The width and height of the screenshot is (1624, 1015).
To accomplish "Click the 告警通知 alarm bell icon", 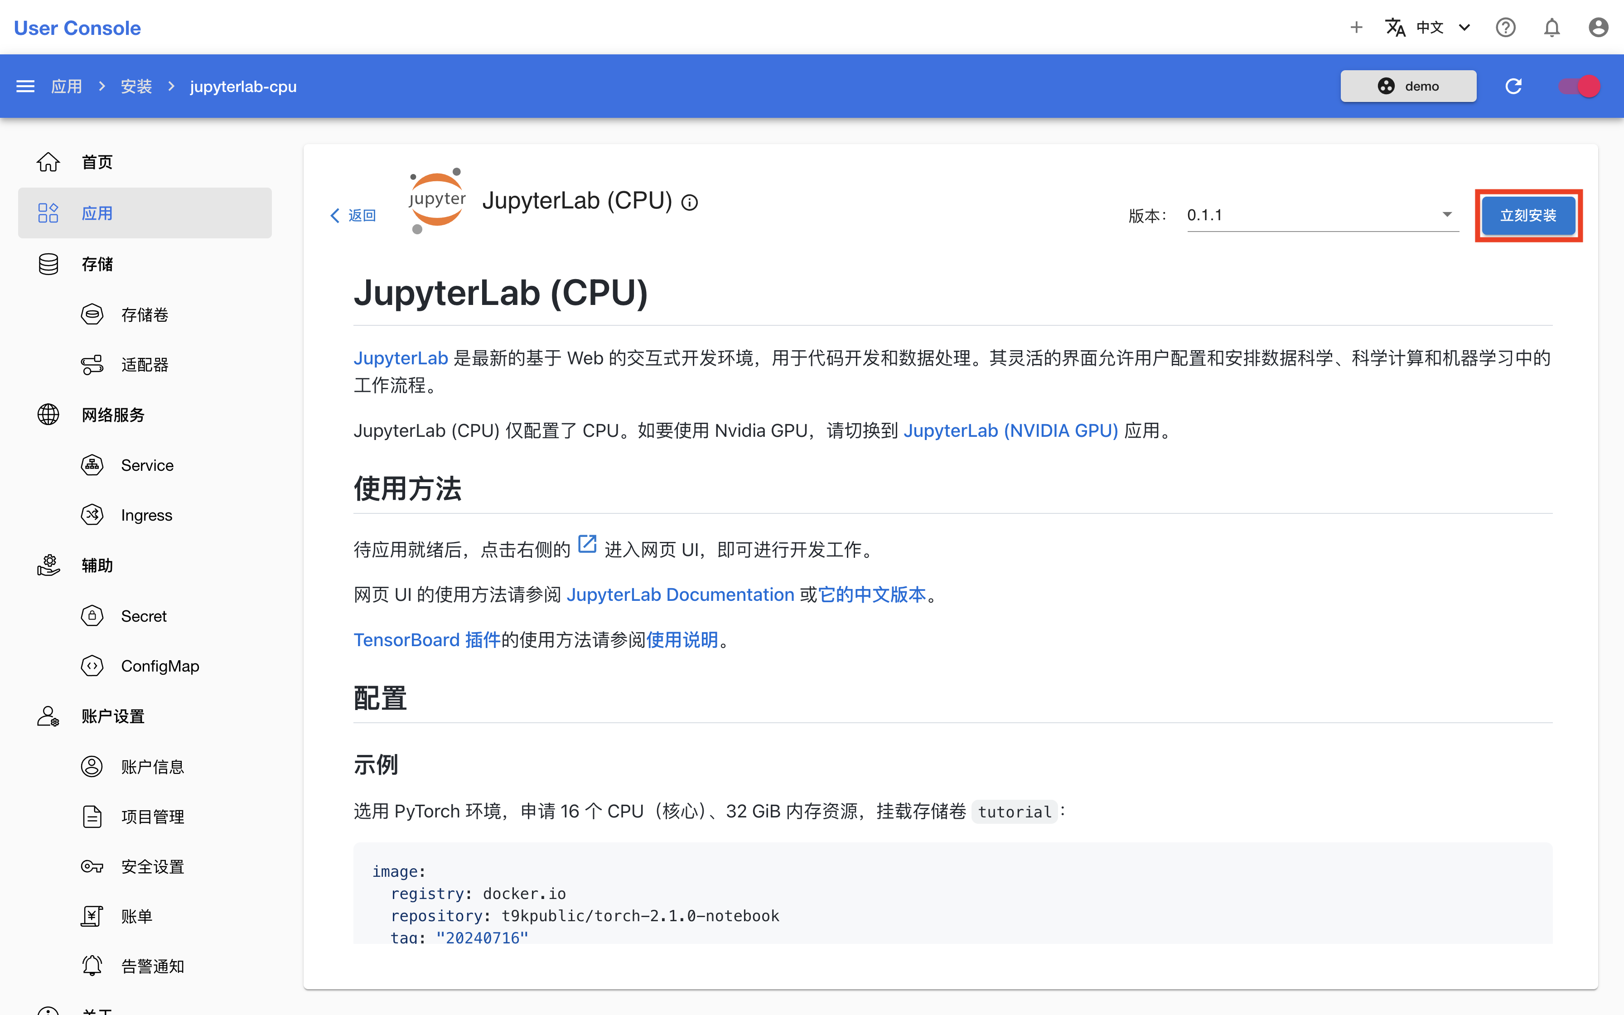I will [x=92, y=966].
